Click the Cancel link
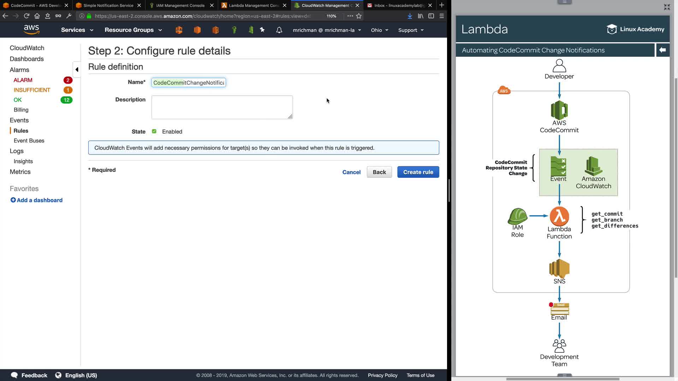The width and height of the screenshot is (678, 381). (351, 172)
